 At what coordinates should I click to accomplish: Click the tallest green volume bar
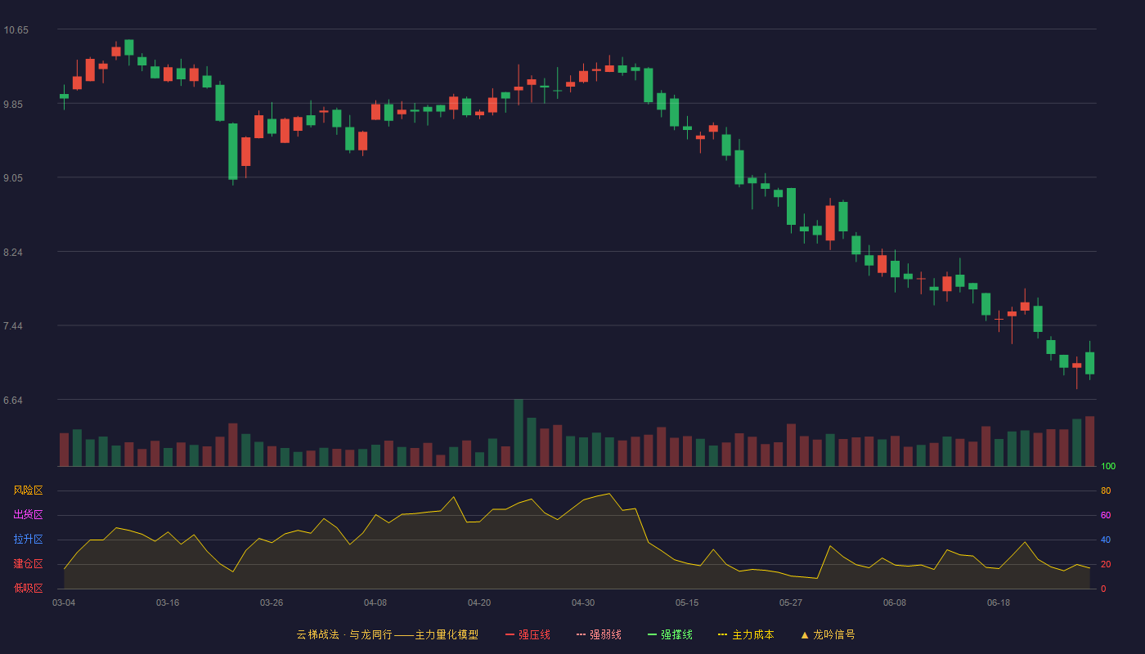(x=519, y=433)
